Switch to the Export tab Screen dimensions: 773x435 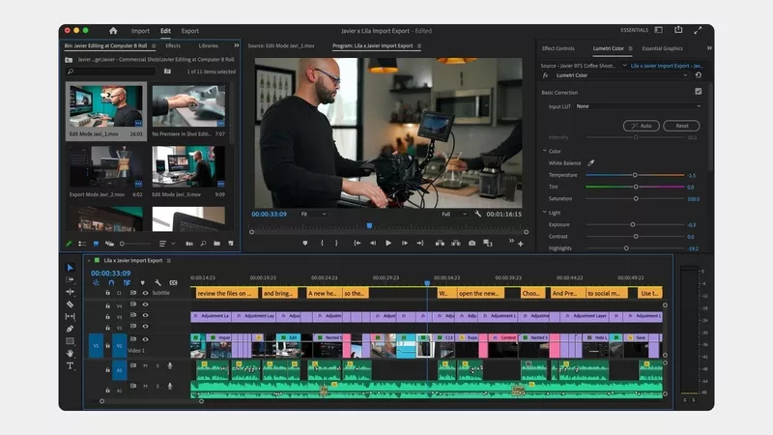(x=190, y=31)
